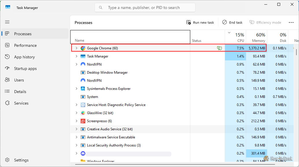Open the hamburger navigation menu

(7, 22)
